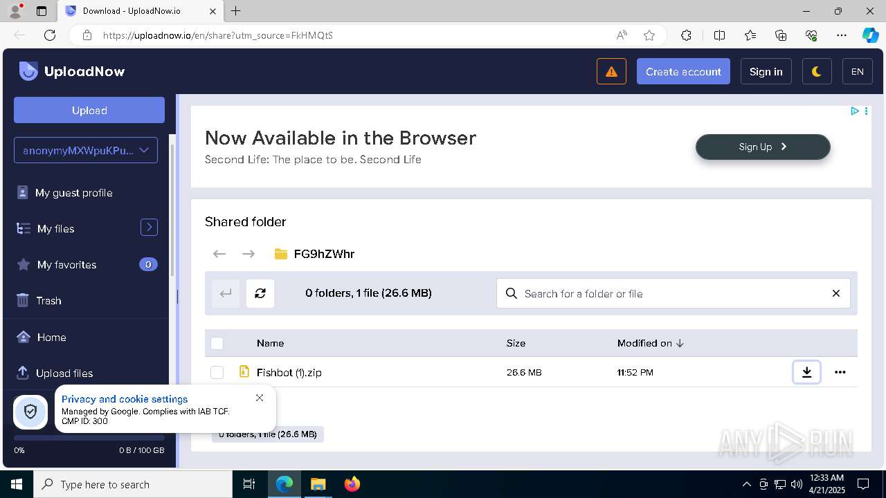The height and width of the screenshot is (498, 886).
Task: Open Windows Start menu
Action: tap(17, 484)
